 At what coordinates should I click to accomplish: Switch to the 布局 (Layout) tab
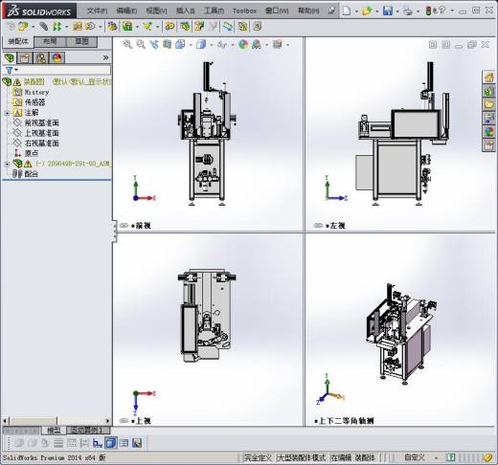point(50,41)
